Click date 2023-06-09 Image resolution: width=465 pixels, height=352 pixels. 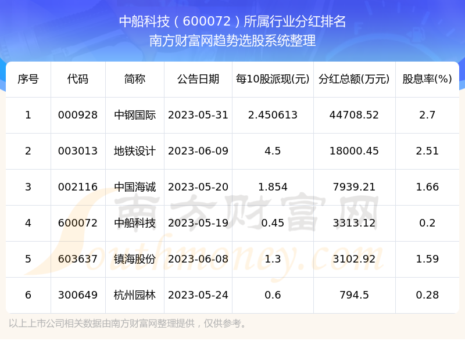tap(198, 151)
